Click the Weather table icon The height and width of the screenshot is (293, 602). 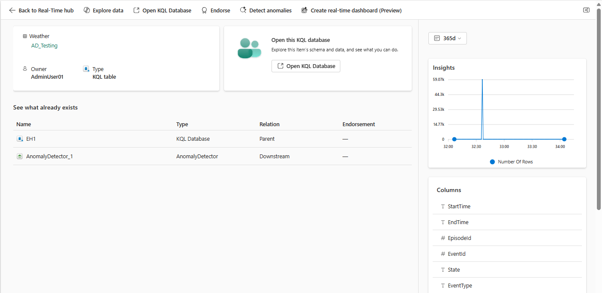25,36
